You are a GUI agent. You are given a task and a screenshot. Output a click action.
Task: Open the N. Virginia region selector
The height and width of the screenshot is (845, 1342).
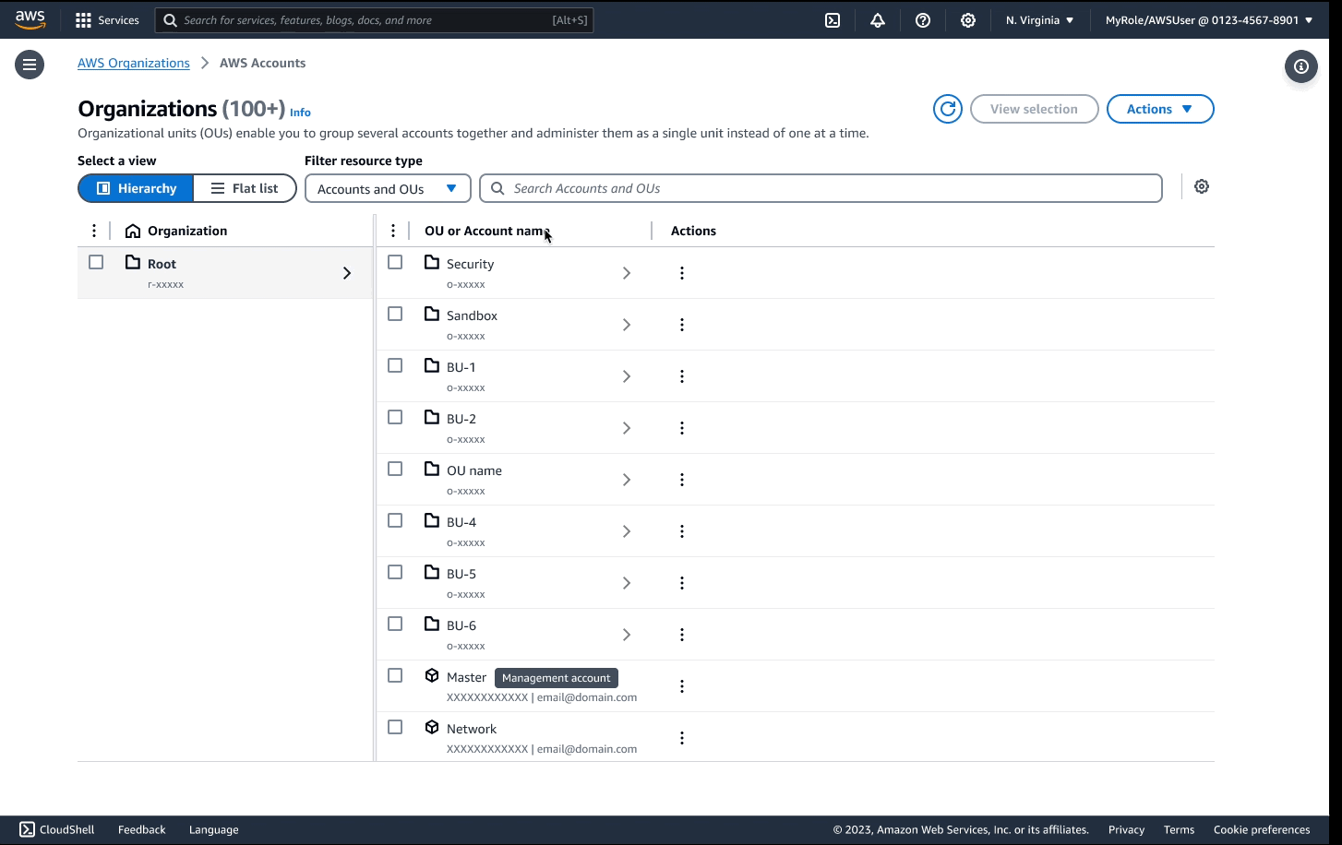tap(1040, 20)
